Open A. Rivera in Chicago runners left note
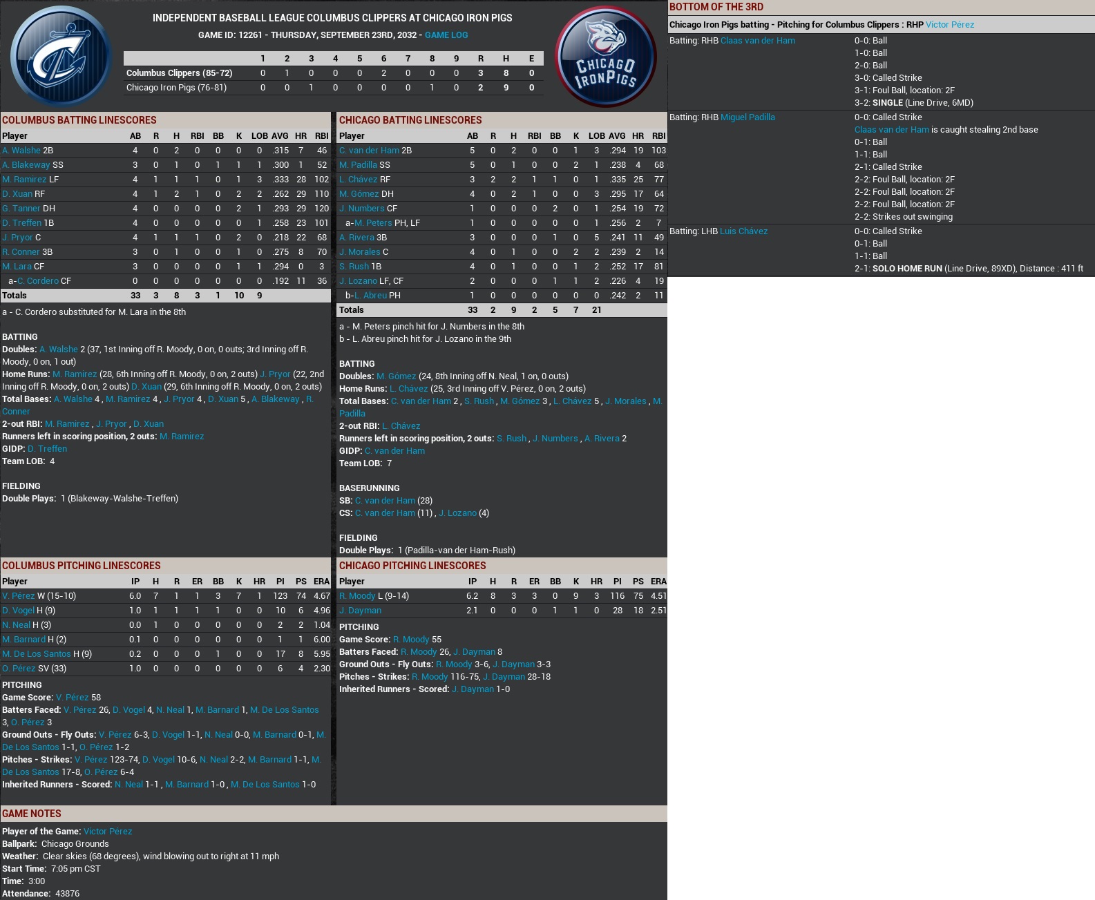The width and height of the screenshot is (1095, 900). [x=602, y=439]
